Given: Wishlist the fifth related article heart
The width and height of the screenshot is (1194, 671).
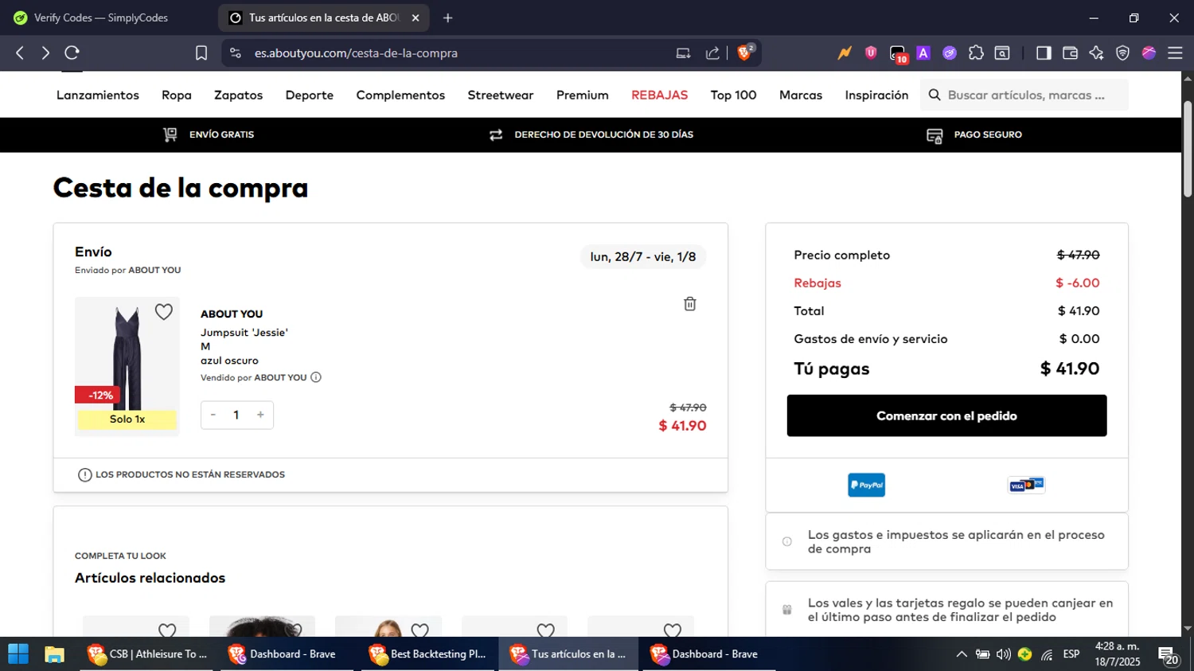Looking at the screenshot, I should click(x=673, y=630).
